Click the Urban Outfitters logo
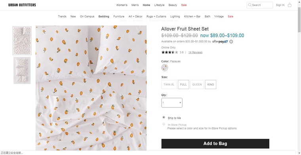The image size is (301, 155). pos(22,5)
